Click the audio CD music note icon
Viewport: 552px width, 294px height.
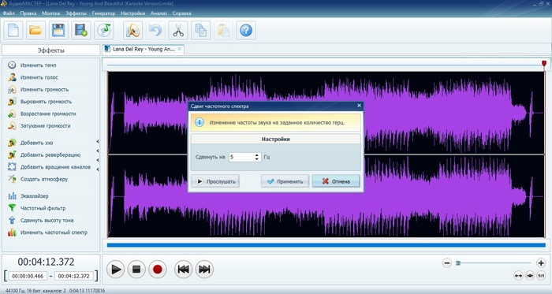pos(103,30)
